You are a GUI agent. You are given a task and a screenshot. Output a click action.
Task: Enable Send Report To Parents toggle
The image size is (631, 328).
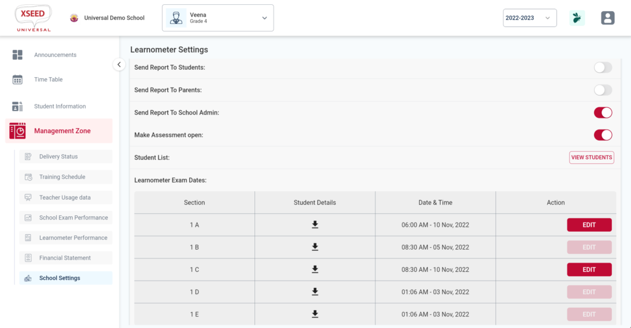(603, 90)
